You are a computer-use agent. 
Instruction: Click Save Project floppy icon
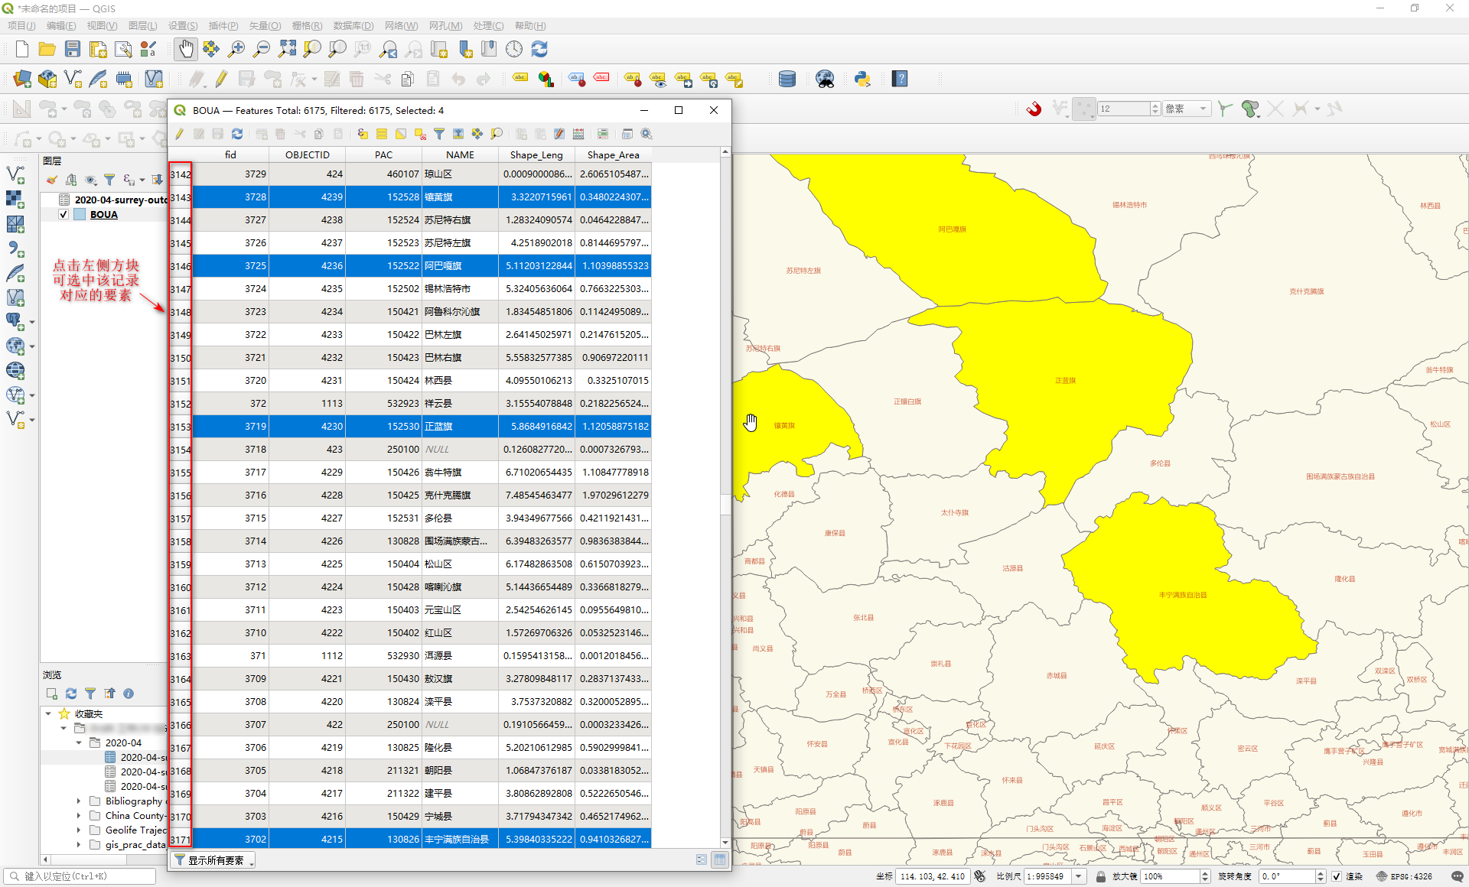coord(73,50)
